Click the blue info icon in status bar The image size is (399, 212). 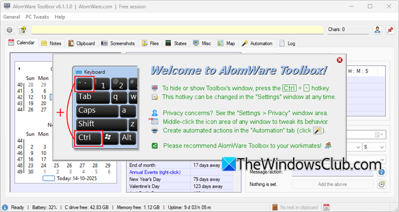pyautogui.click(x=5, y=207)
